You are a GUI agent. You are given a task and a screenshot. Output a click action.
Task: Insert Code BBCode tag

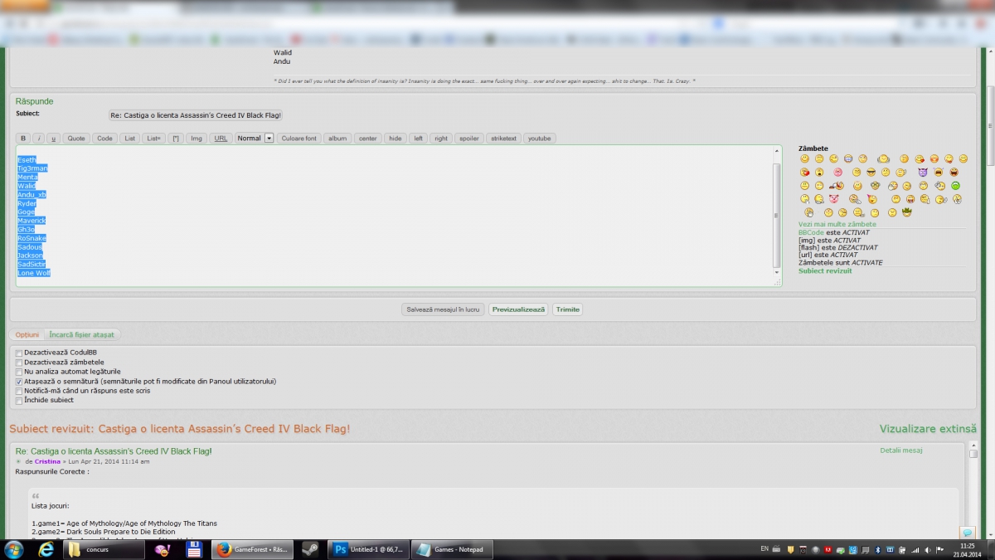pos(104,139)
